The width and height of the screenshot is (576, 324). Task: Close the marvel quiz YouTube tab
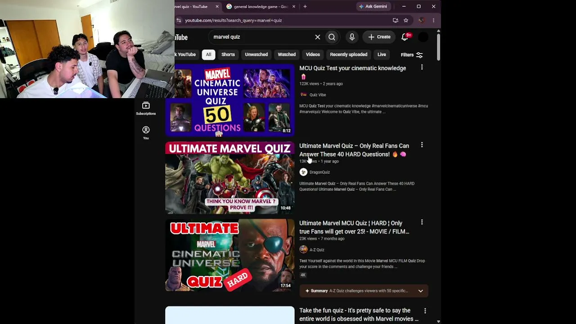click(217, 6)
